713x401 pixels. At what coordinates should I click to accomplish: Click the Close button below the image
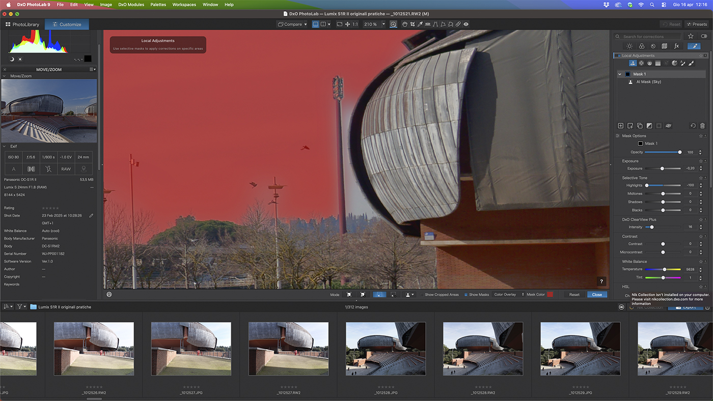click(596, 295)
